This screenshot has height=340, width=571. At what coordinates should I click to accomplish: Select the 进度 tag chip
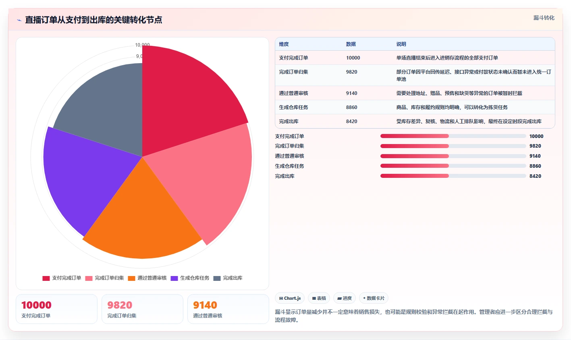click(345, 298)
